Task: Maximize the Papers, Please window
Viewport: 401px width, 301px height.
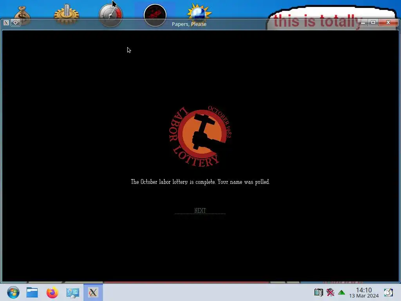Action: click(373, 22)
